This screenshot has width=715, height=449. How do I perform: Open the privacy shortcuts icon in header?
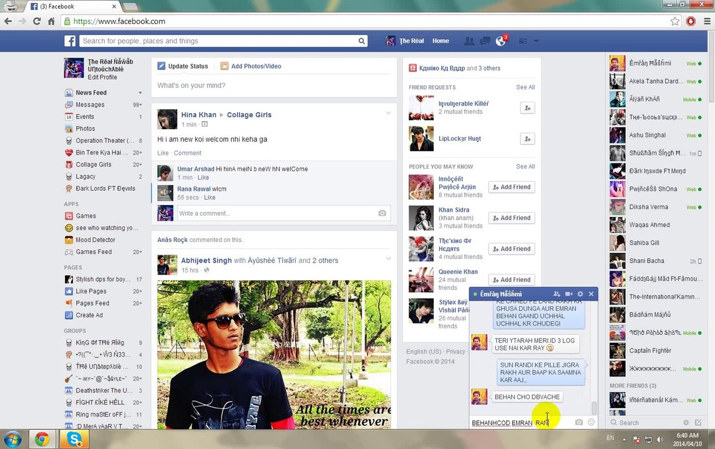[523, 41]
